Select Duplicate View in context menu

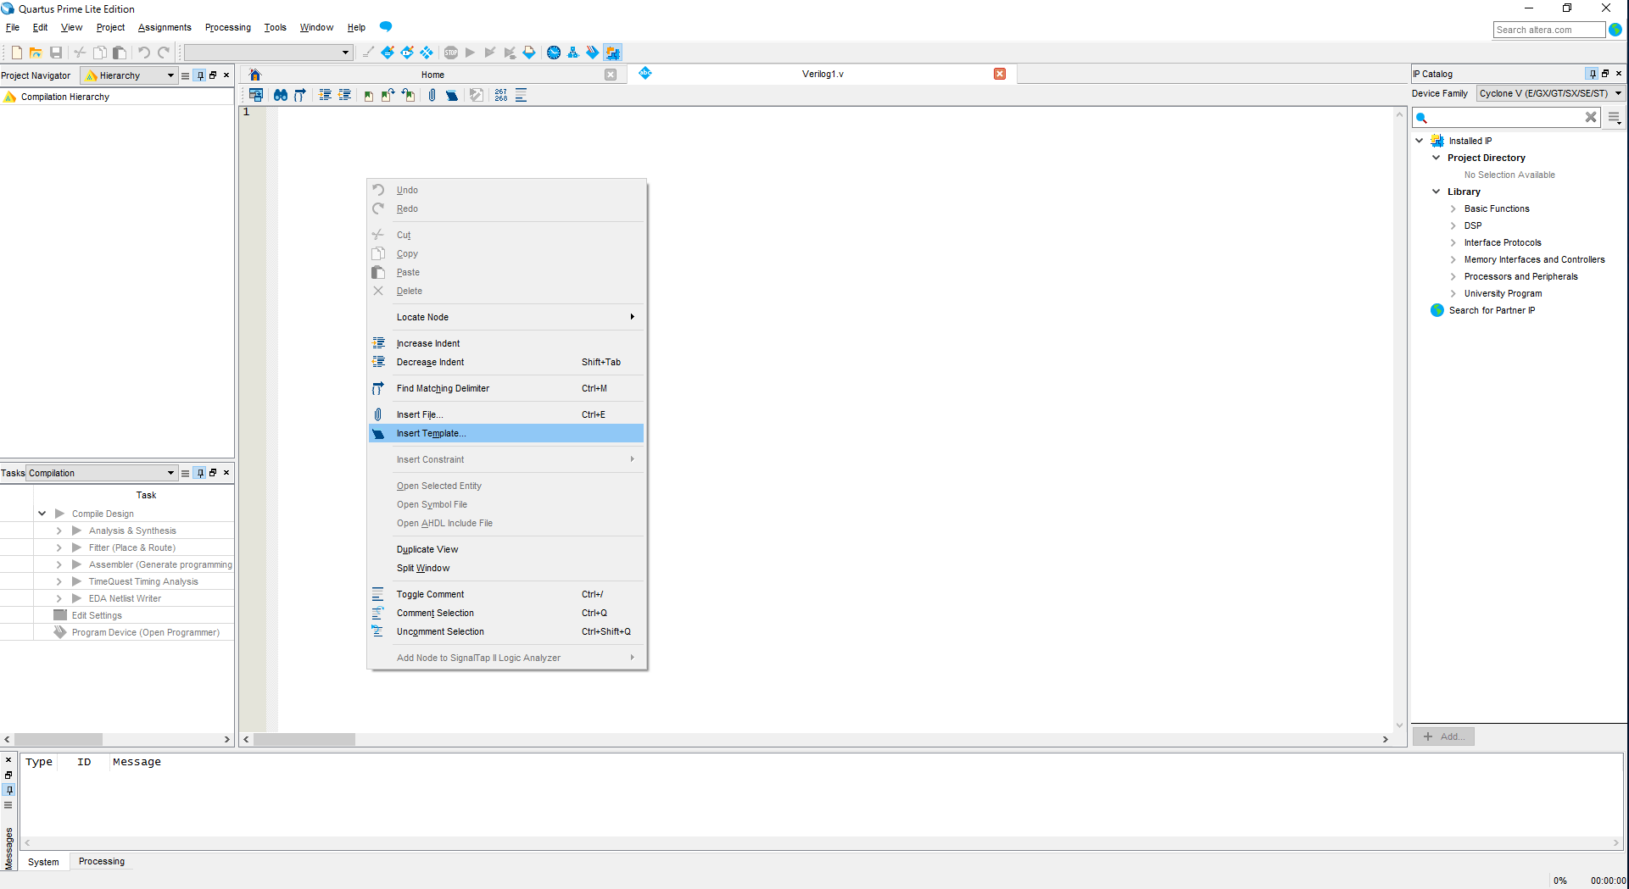pos(506,549)
